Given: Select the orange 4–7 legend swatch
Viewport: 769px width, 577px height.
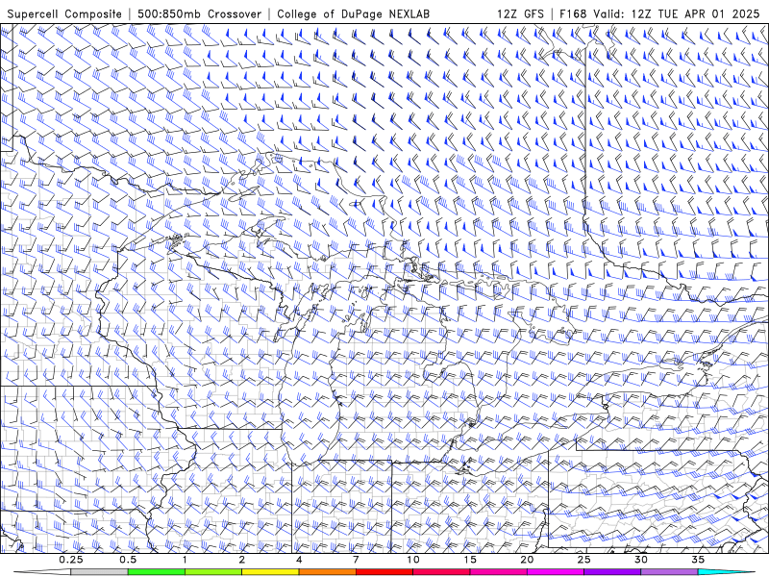Looking at the screenshot, I should point(327,572).
